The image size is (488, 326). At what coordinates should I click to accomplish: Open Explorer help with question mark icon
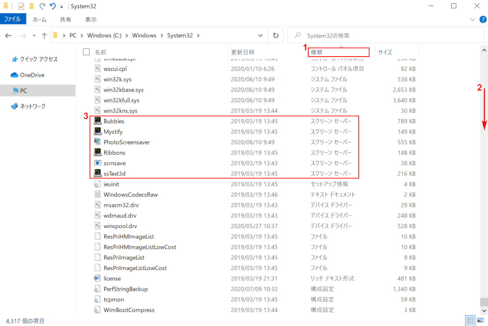[481, 19]
